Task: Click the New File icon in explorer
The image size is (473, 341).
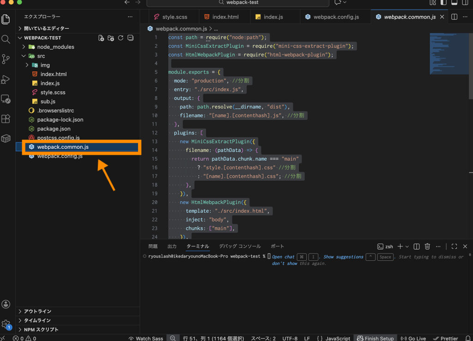Action: tap(101, 38)
